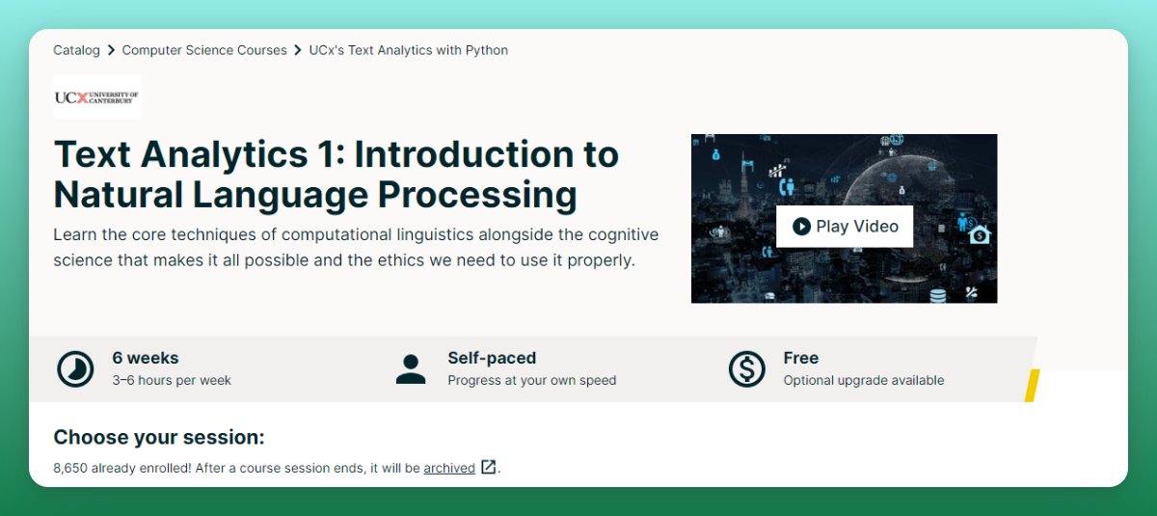Click the 'Self-paced' label
Screen dimensions: 1157x516
coord(492,358)
